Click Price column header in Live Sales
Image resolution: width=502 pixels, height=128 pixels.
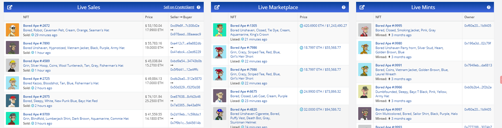click(x=149, y=17)
